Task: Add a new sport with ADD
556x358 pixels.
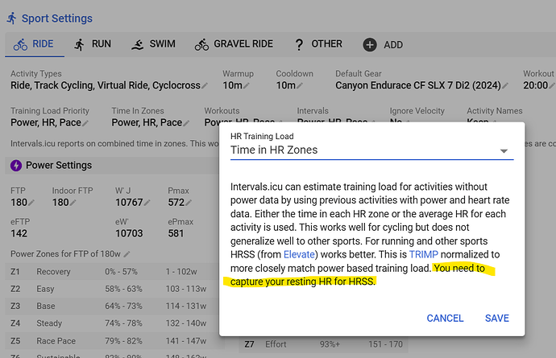Action: click(383, 45)
